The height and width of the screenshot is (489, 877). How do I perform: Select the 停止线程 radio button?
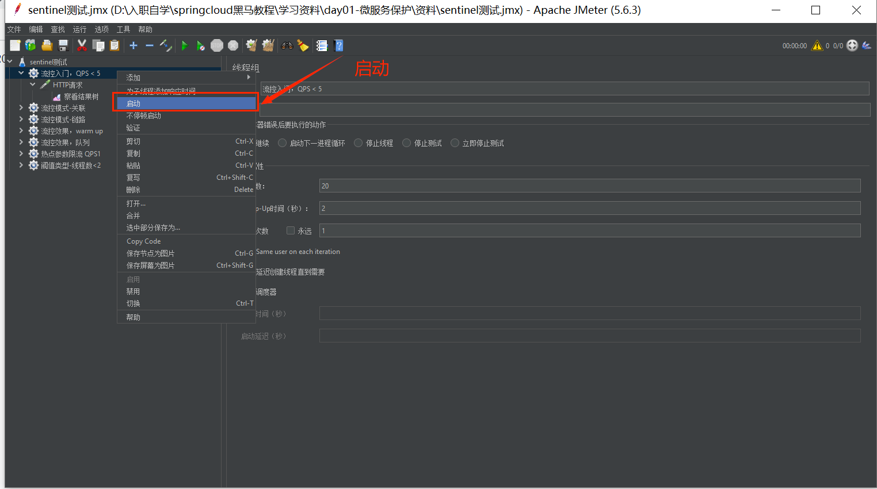click(x=358, y=143)
